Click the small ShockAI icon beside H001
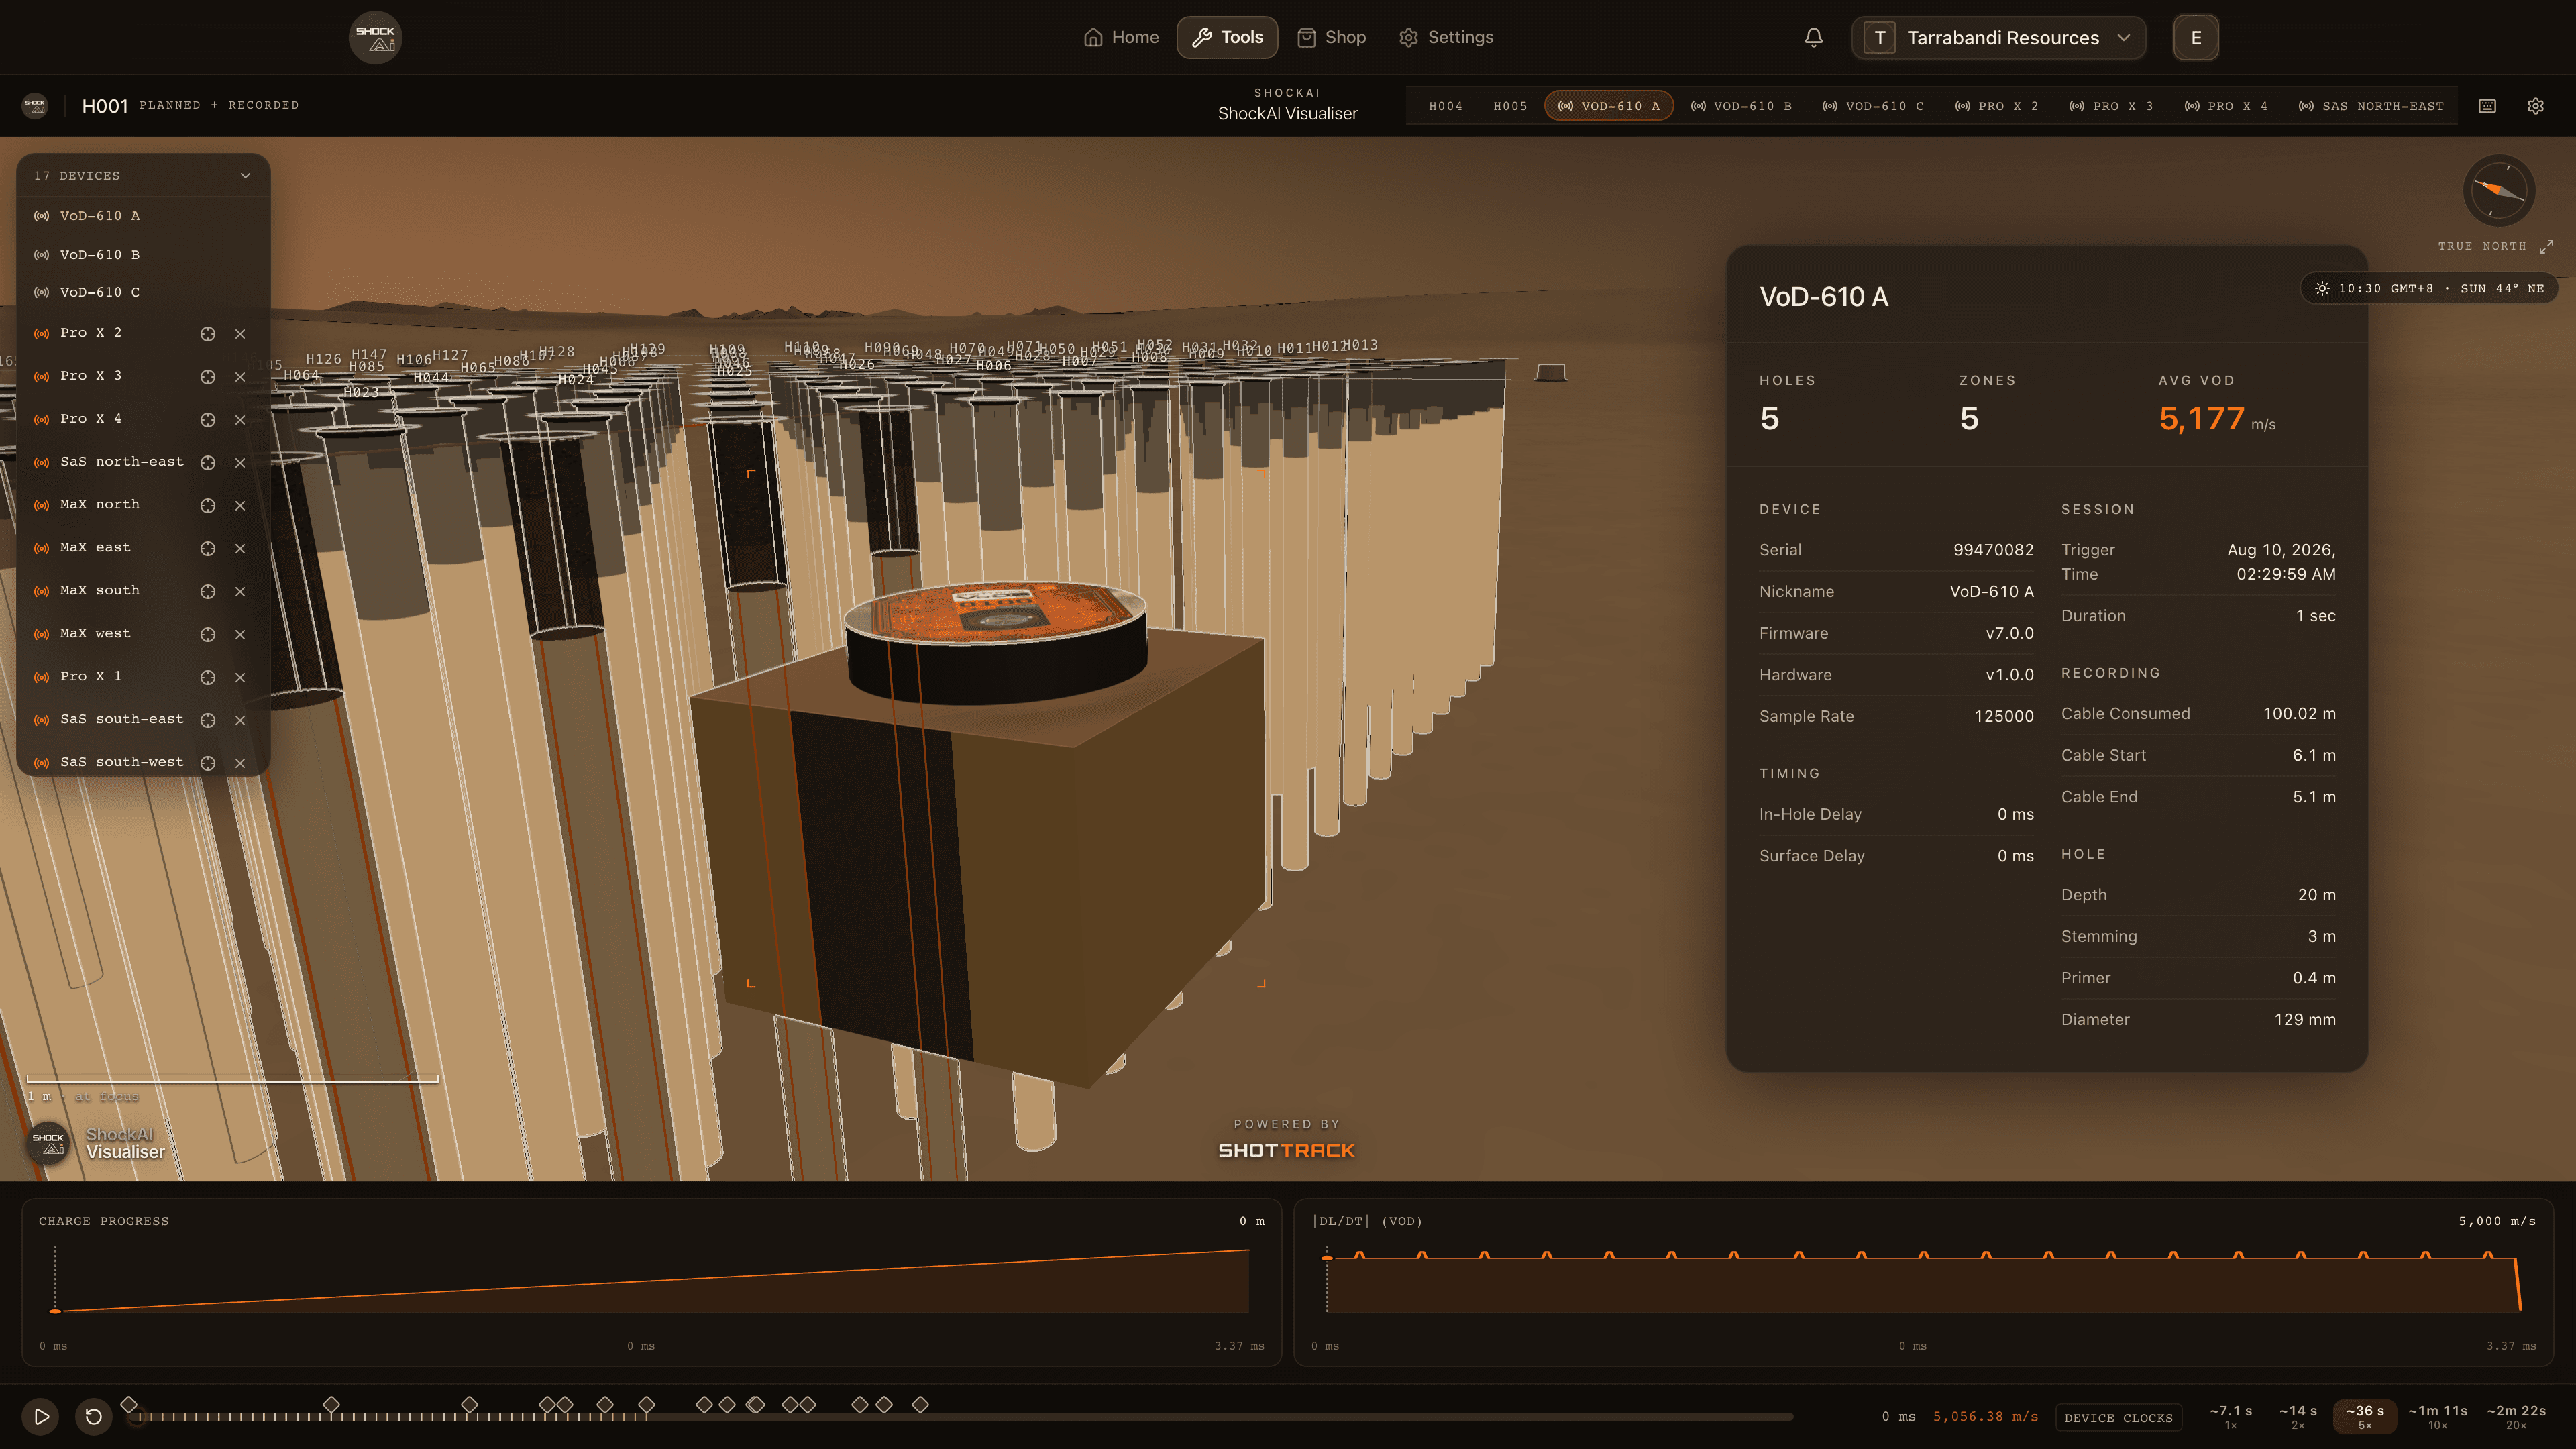Screen dimensions: 2576x1449 pyautogui.click(x=35, y=105)
